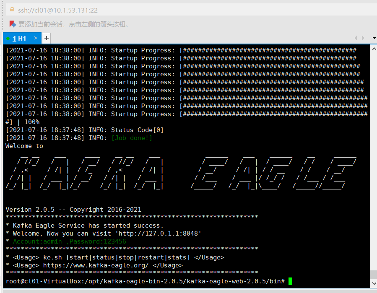Click the '[Job done!]' green text
The image size is (377, 293).
[132, 138]
